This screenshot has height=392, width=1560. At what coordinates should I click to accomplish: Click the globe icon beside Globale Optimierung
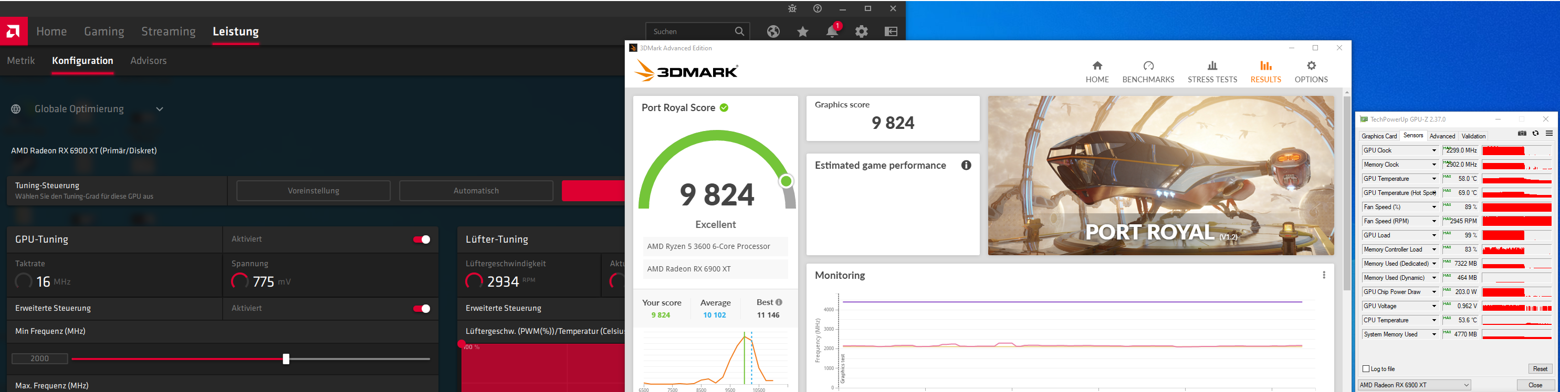(16, 110)
